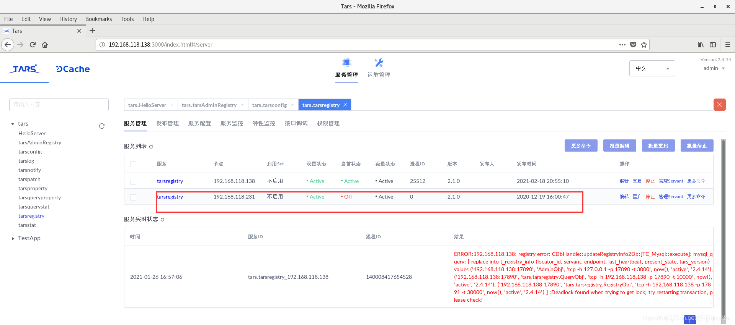Check the row for node 192.168.118.138
This screenshot has height=325, width=735.
pos(133,182)
